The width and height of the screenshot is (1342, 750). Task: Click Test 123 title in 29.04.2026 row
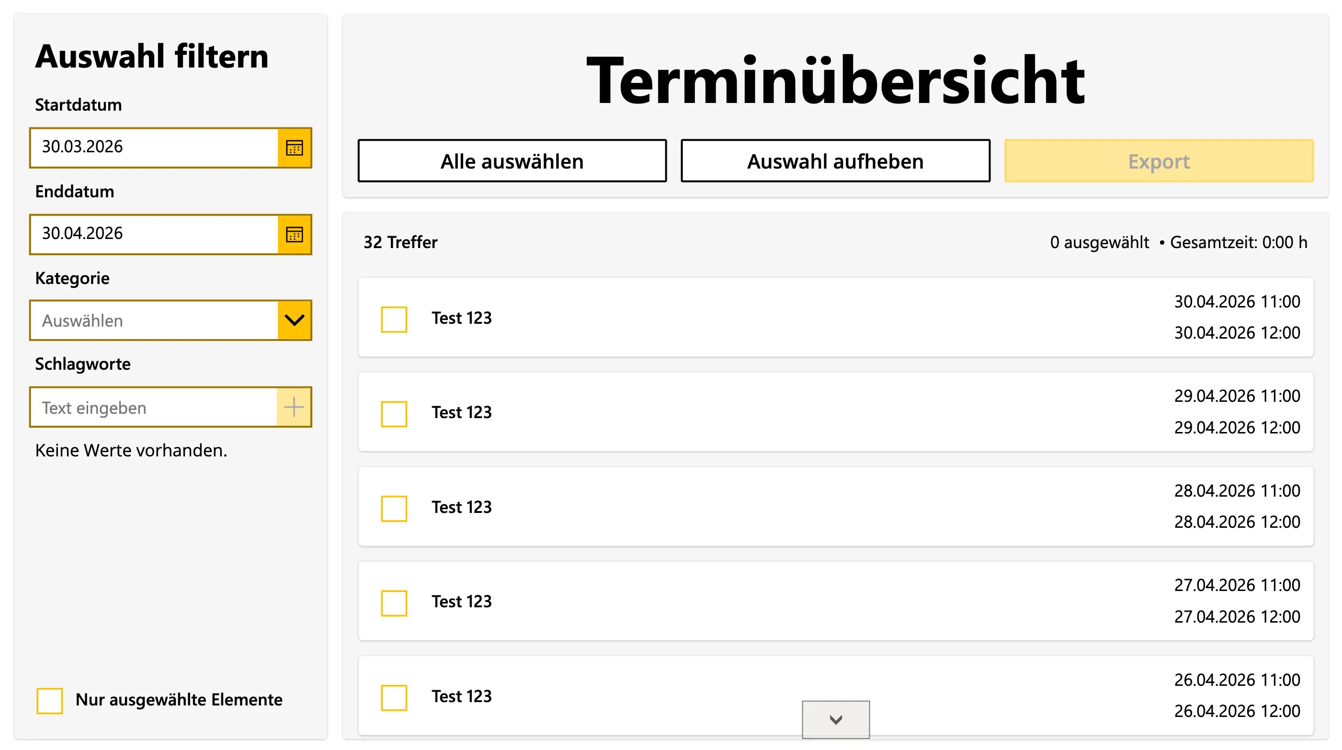462,412
